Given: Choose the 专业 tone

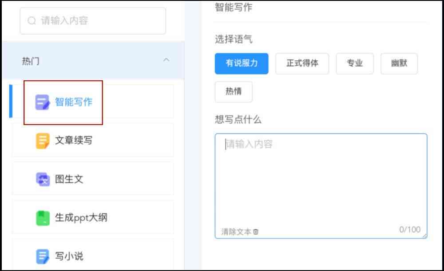Looking at the screenshot, I should tap(354, 63).
